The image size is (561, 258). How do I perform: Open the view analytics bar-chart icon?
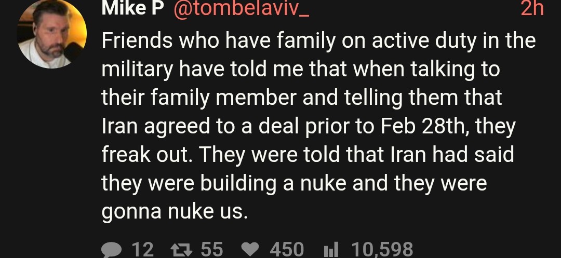[331, 250]
